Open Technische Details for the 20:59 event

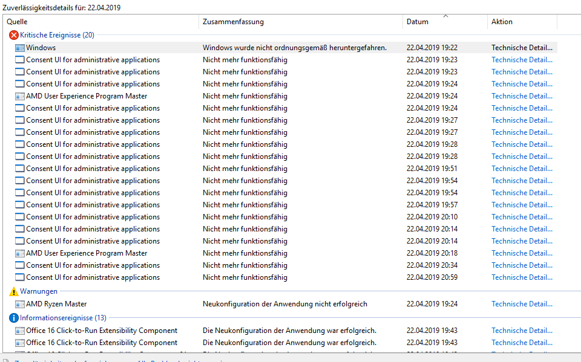(x=522, y=277)
